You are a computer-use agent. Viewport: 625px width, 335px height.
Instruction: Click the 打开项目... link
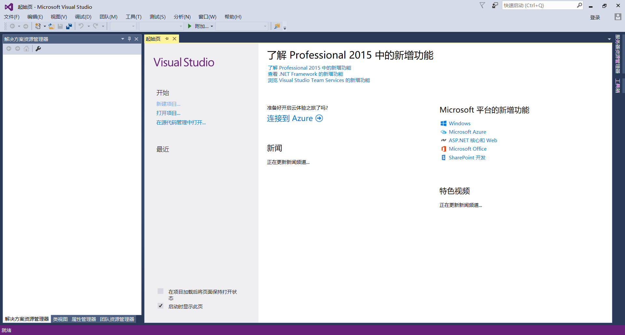click(168, 113)
